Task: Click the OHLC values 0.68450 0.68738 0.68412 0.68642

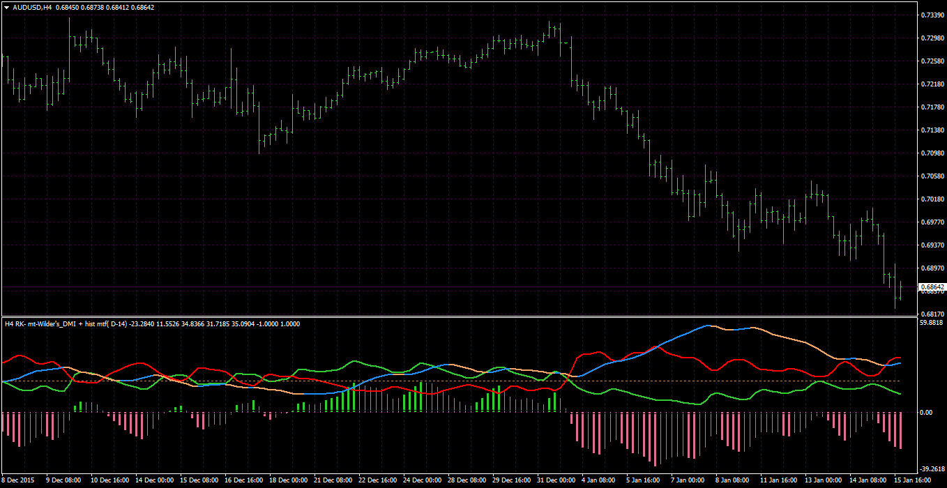Action: click(x=105, y=7)
